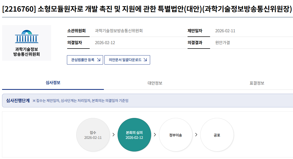Select the 정부이송 step circle
Screen dimensions: 293x159
click(175, 135)
